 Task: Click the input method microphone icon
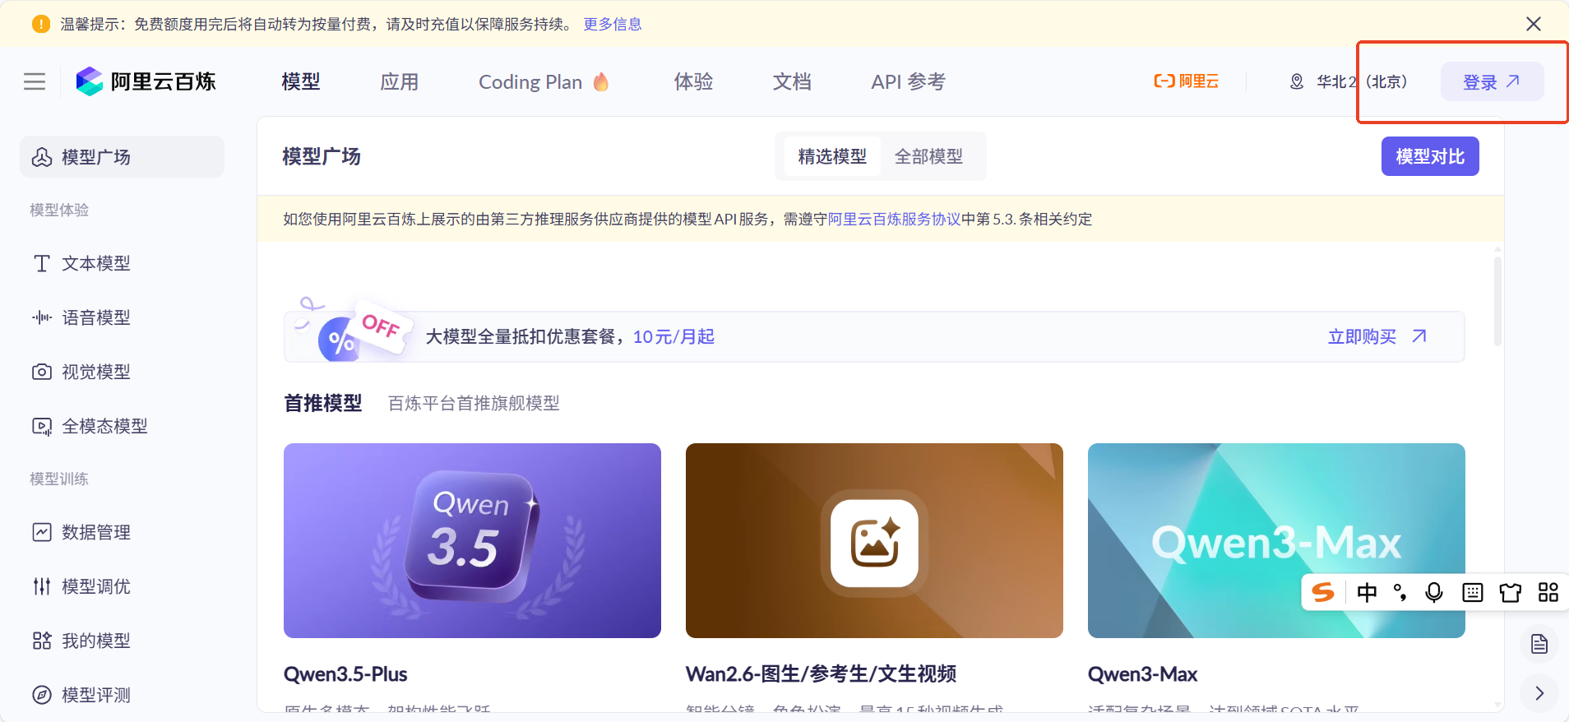click(x=1434, y=592)
